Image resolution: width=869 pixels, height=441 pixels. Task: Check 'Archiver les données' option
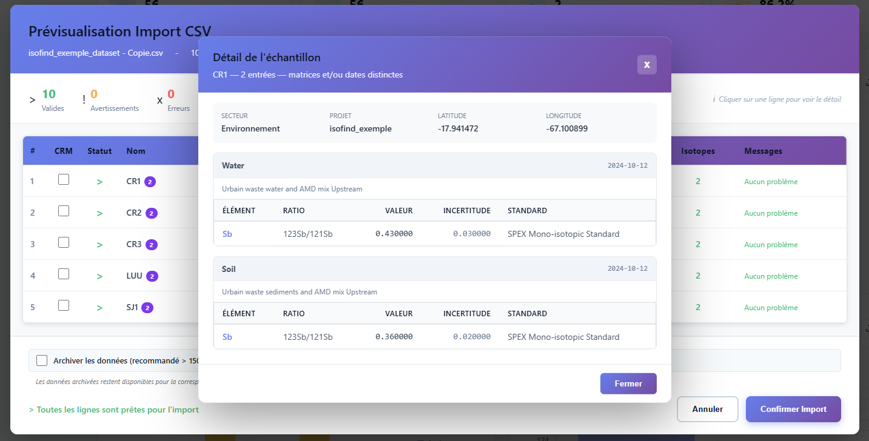point(41,360)
